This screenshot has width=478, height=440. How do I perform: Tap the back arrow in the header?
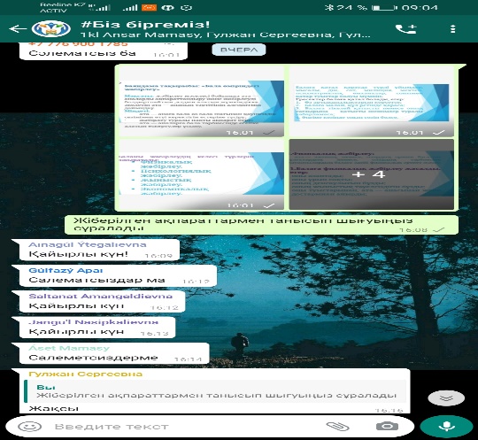coord(18,29)
